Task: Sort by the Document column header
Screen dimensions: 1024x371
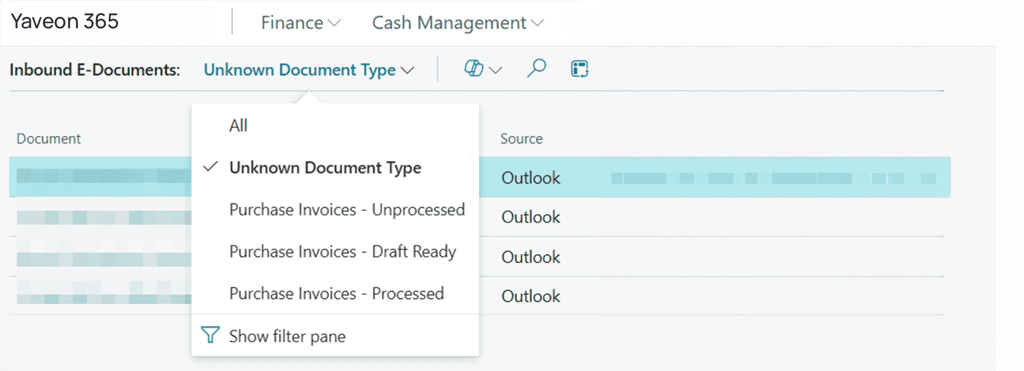Action: (49, 139)
